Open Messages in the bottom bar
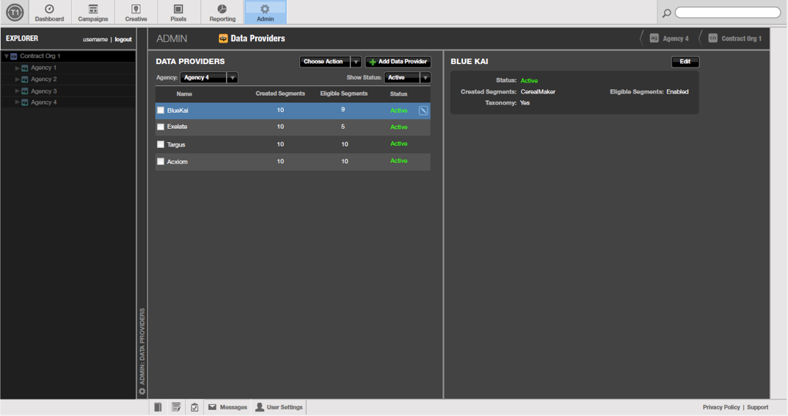Viewport: 788px width, 416px height. pos(228,407)
